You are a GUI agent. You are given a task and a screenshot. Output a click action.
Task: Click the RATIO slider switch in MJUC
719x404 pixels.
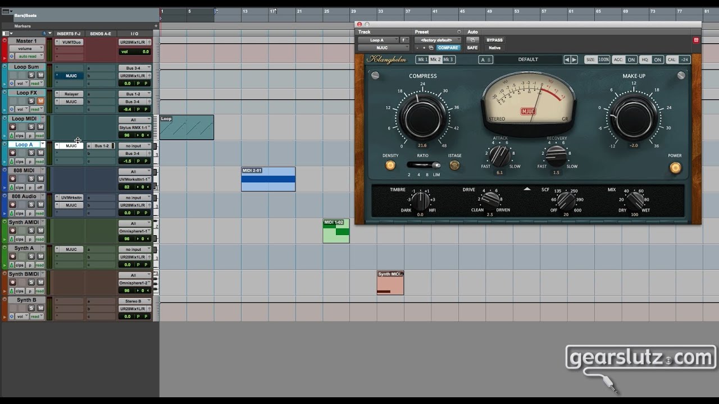point(424,165)
